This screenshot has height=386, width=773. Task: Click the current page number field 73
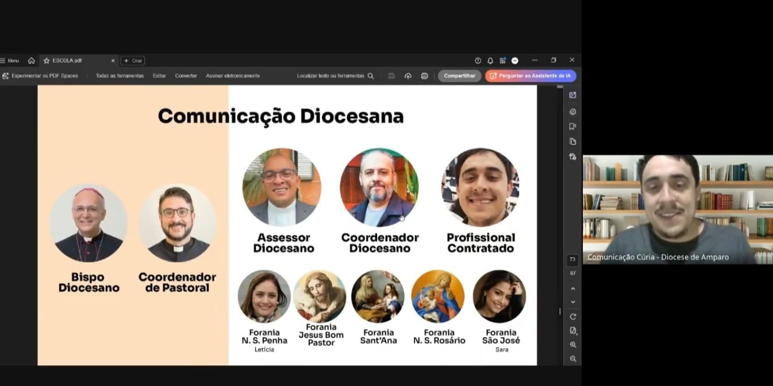(x=572, y=260)
